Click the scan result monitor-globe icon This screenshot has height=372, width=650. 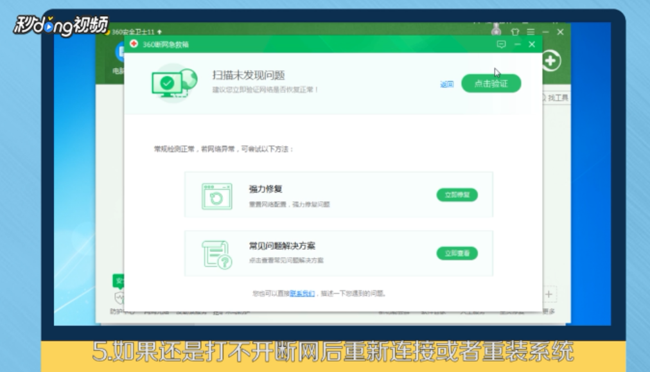(x=174, y=82)
